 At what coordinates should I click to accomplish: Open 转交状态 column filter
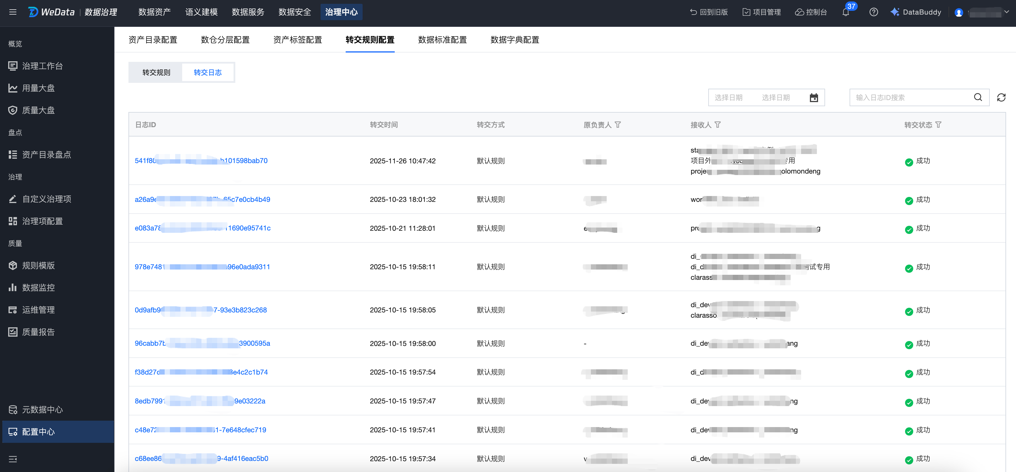coord(938,125)
